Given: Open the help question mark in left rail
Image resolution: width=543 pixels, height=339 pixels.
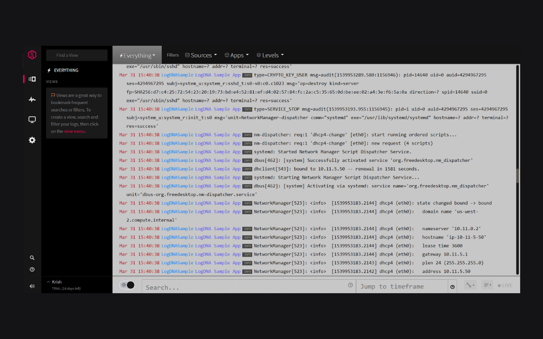Looking at the screenshot, I should [x=32, y=270].
